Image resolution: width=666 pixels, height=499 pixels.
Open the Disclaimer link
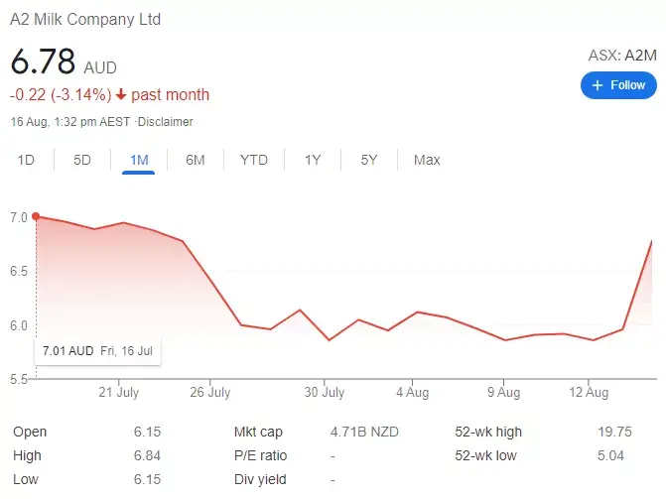click(x=166, y=122)
